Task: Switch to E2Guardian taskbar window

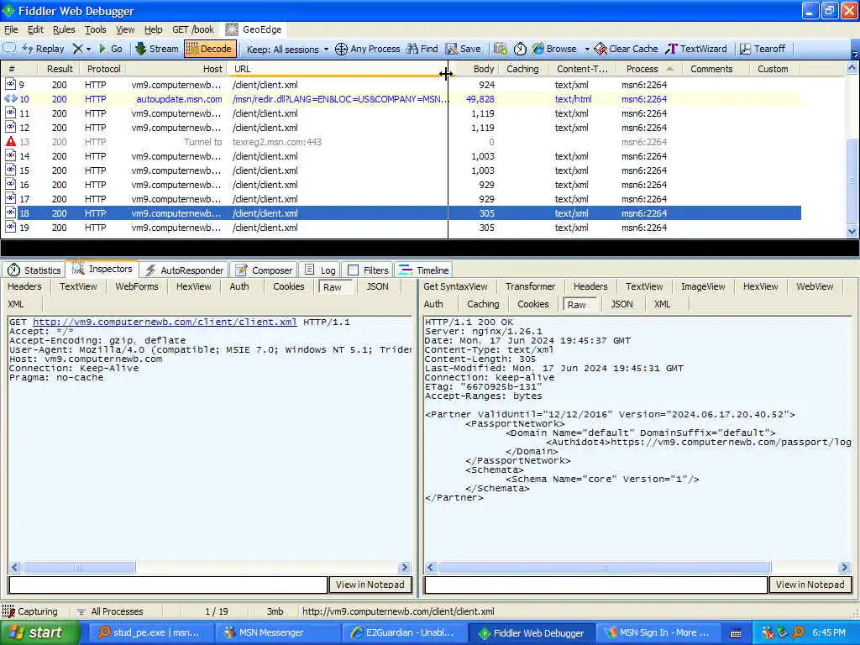Action: (404, 632)
